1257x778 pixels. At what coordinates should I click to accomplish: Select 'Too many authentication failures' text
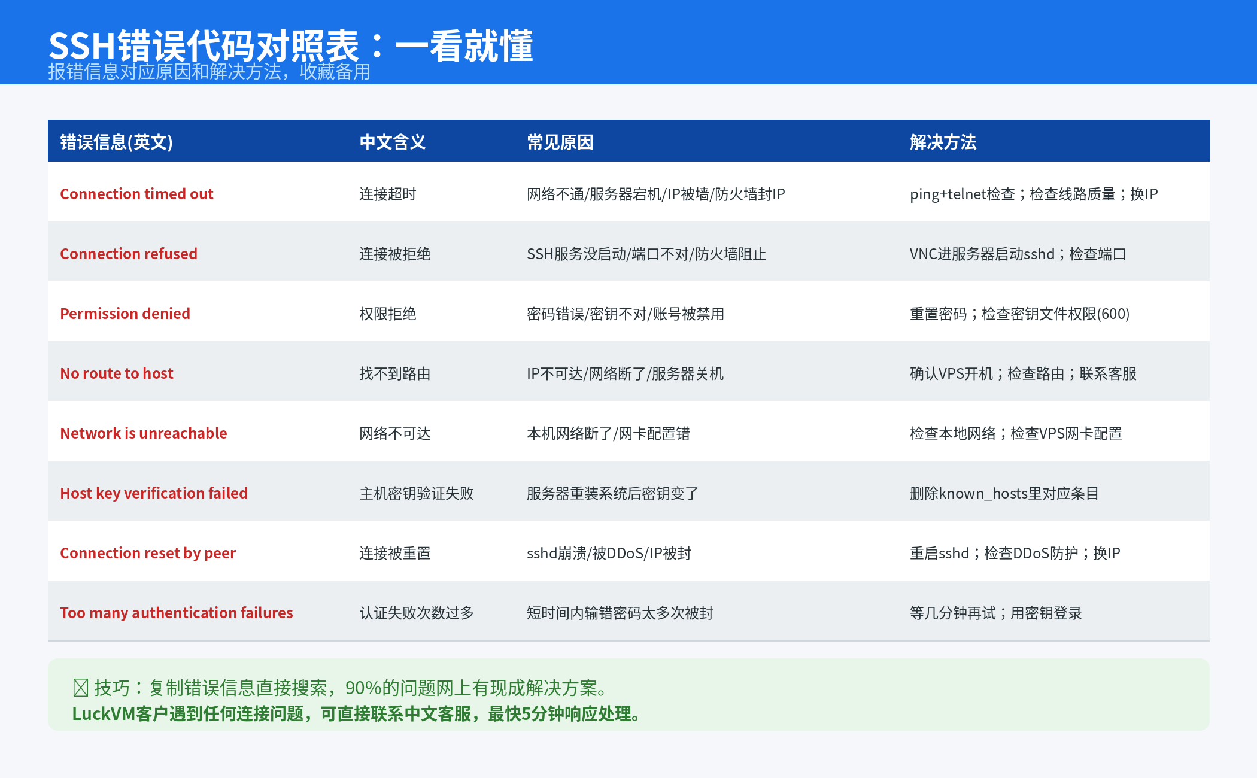(x=177, y=613)
